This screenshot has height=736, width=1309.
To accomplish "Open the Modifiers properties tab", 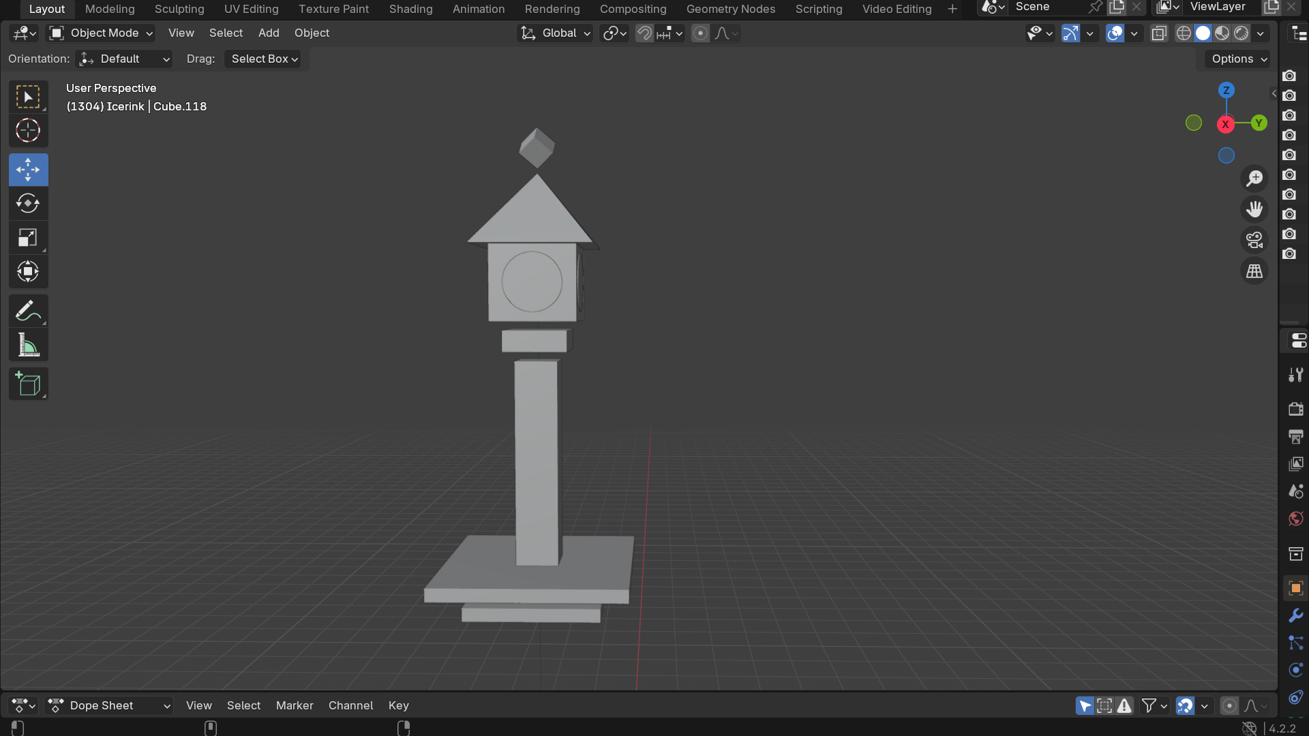I will pyautogui.click(x=1295, y=616).
